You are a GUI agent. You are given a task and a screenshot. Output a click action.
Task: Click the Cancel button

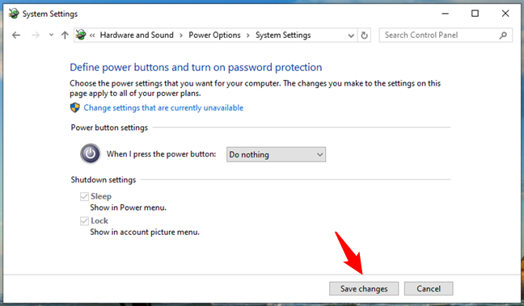(429, 289)
